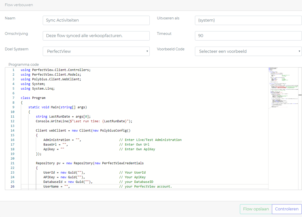Viewport: 302px width, 217px height.
Task: Click the Administration assignment code line
Action: [62, 140]
